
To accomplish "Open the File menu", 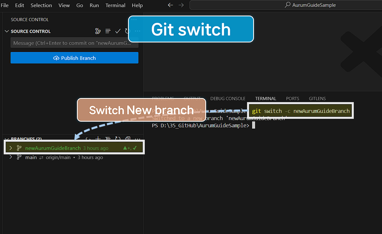I will coord(4,5).
